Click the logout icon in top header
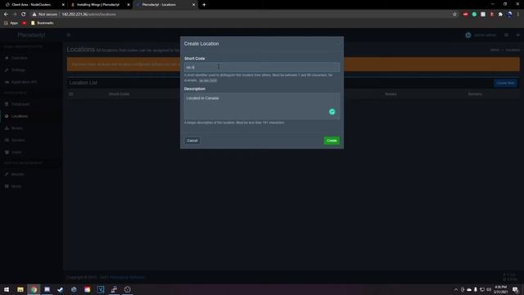 (x=518, y=34)
